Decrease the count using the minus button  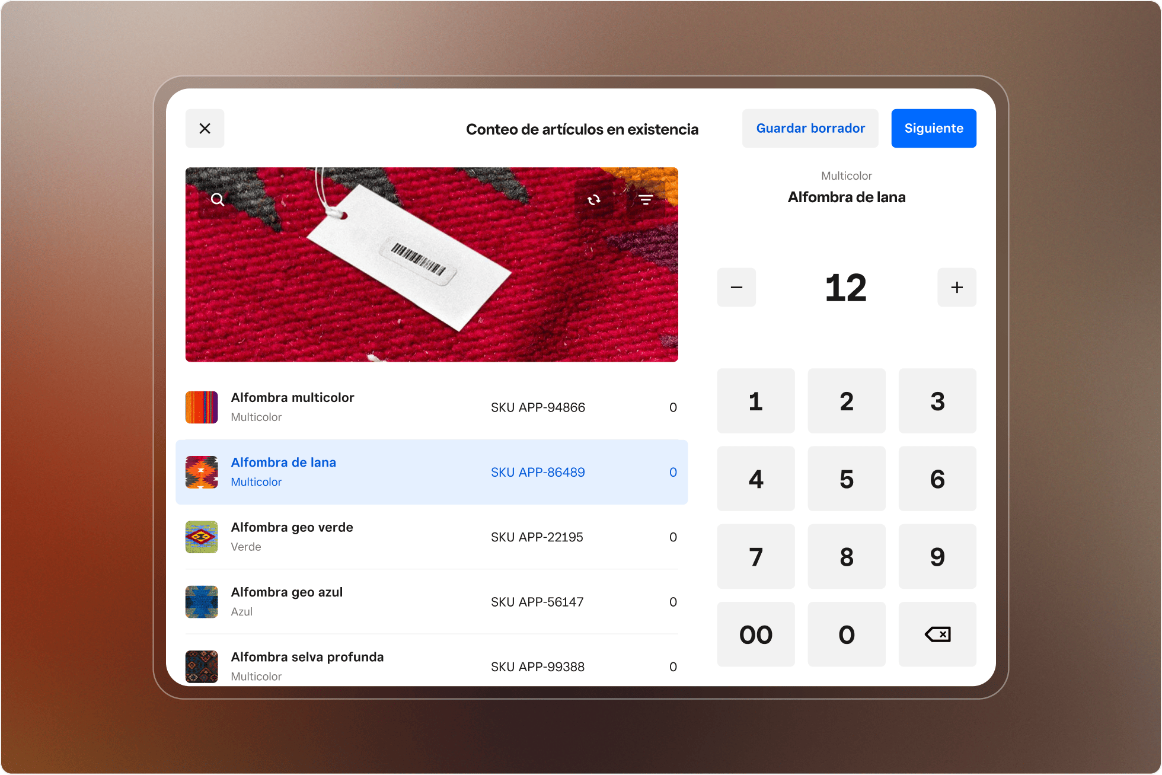(736, 287)
